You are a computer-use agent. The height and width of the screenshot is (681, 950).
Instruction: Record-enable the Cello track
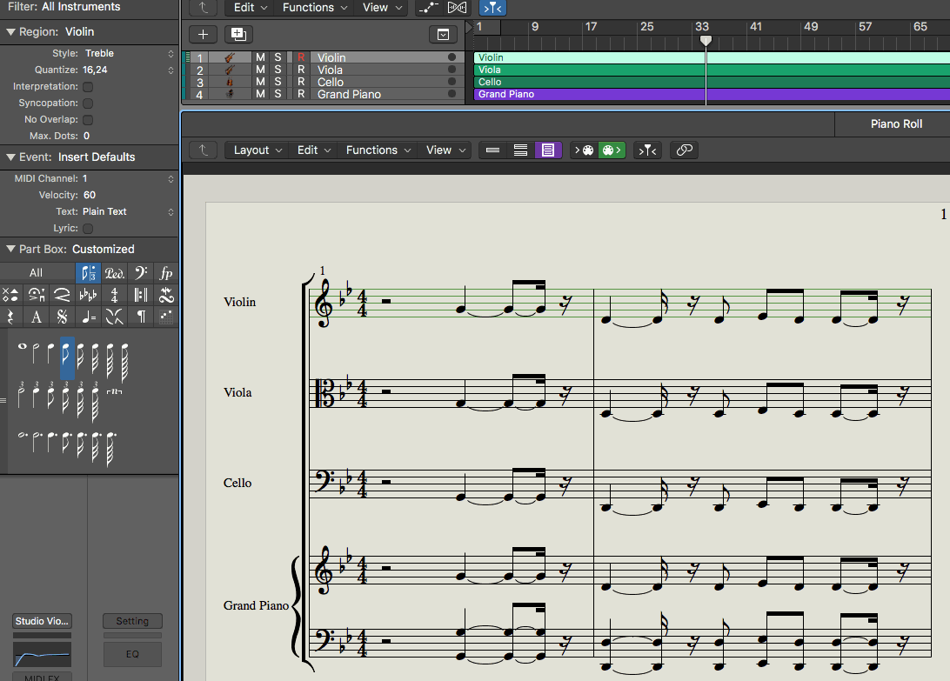click(x=301, y=82)
